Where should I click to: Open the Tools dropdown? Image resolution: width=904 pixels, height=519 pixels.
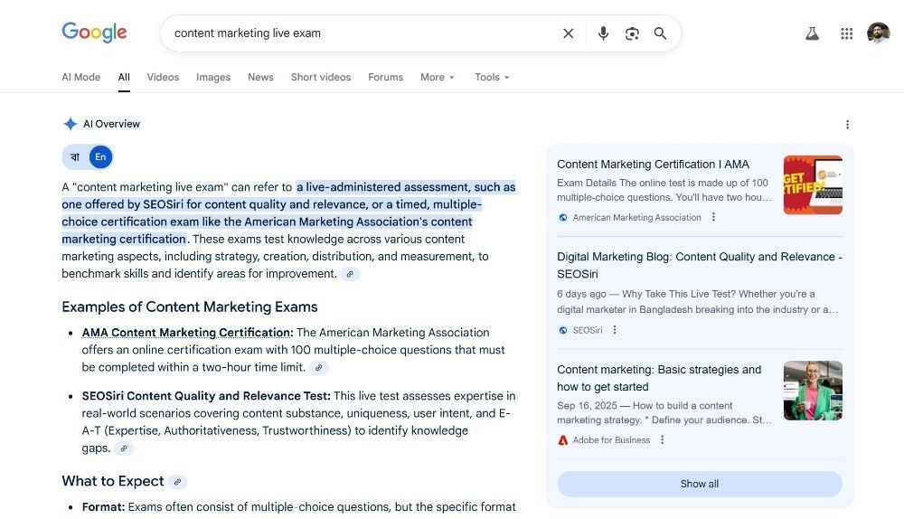[x=493, y=77]
